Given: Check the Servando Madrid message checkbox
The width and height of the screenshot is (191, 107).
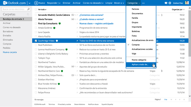Looking at the screenshot, I should coord(36,15).
